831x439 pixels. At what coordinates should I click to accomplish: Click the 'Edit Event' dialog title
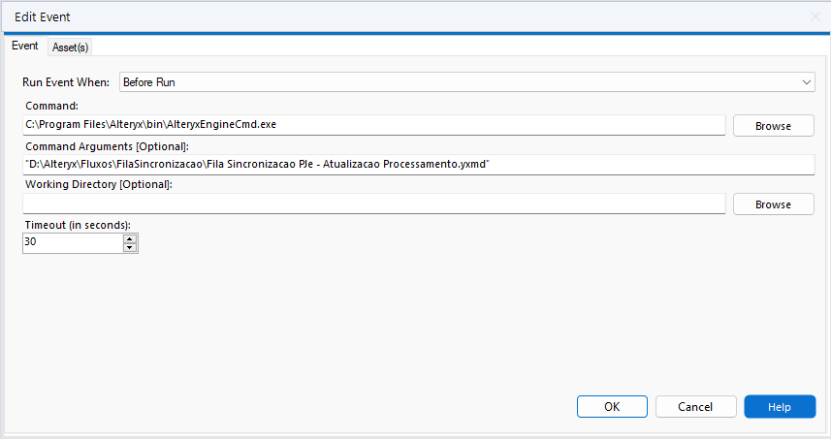point(43,16)
